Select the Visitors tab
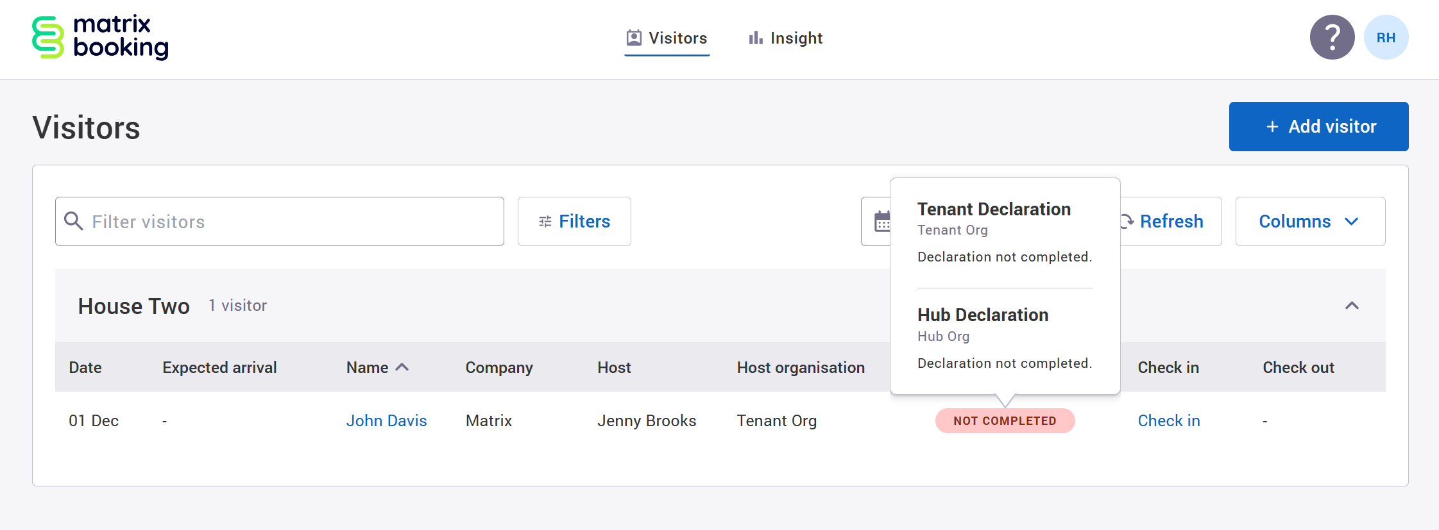 (667, 38)
